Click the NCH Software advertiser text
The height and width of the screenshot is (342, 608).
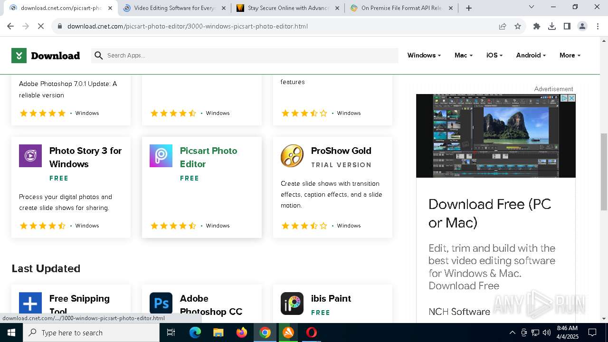click(459, 312)
